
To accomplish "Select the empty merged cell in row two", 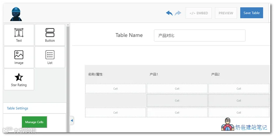I will point(115,101).
